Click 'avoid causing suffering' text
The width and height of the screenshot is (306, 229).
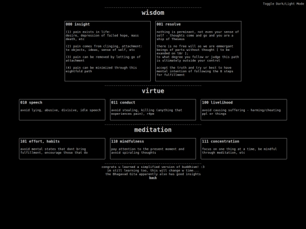coord(241,112)
